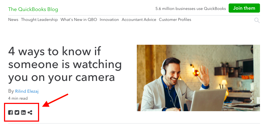The image size is (268, 131).
Task: View Customer Profiles section
Action: click(175, 20)
